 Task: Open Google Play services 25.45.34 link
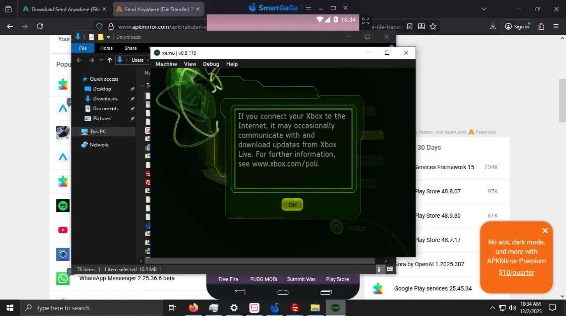[x=433, y=288]
